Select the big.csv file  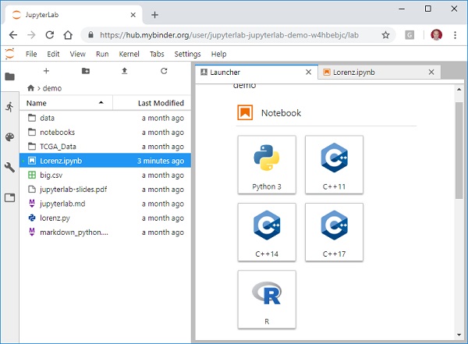coord(105,175)
